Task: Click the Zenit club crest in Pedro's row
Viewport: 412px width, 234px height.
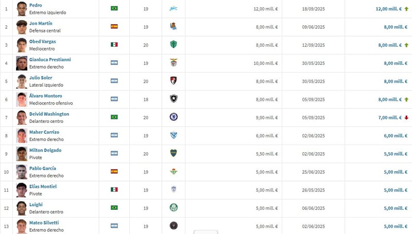Action: [173, 9]
